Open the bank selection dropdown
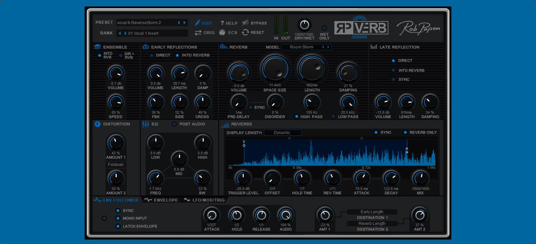 click(x=152, y=33)
